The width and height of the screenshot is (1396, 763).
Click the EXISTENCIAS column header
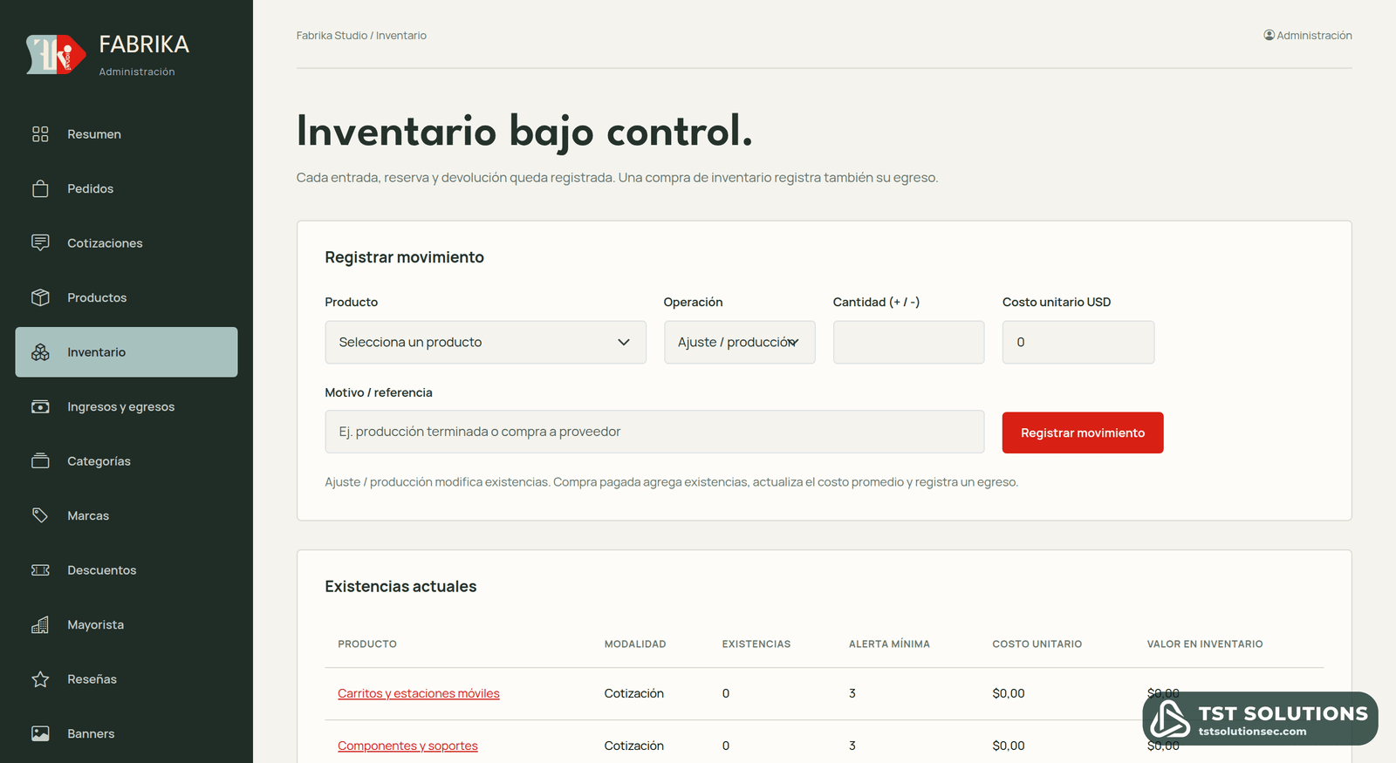tap(756, 644)
